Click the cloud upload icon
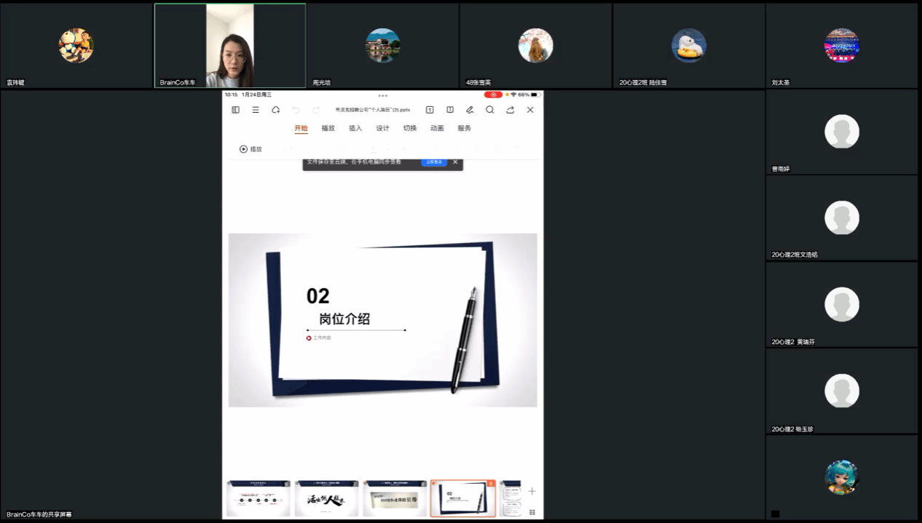This screenshot has height=523, width=922. pos(275,110)
